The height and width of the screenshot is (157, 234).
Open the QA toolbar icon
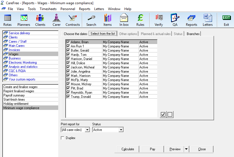pos(175,20)
